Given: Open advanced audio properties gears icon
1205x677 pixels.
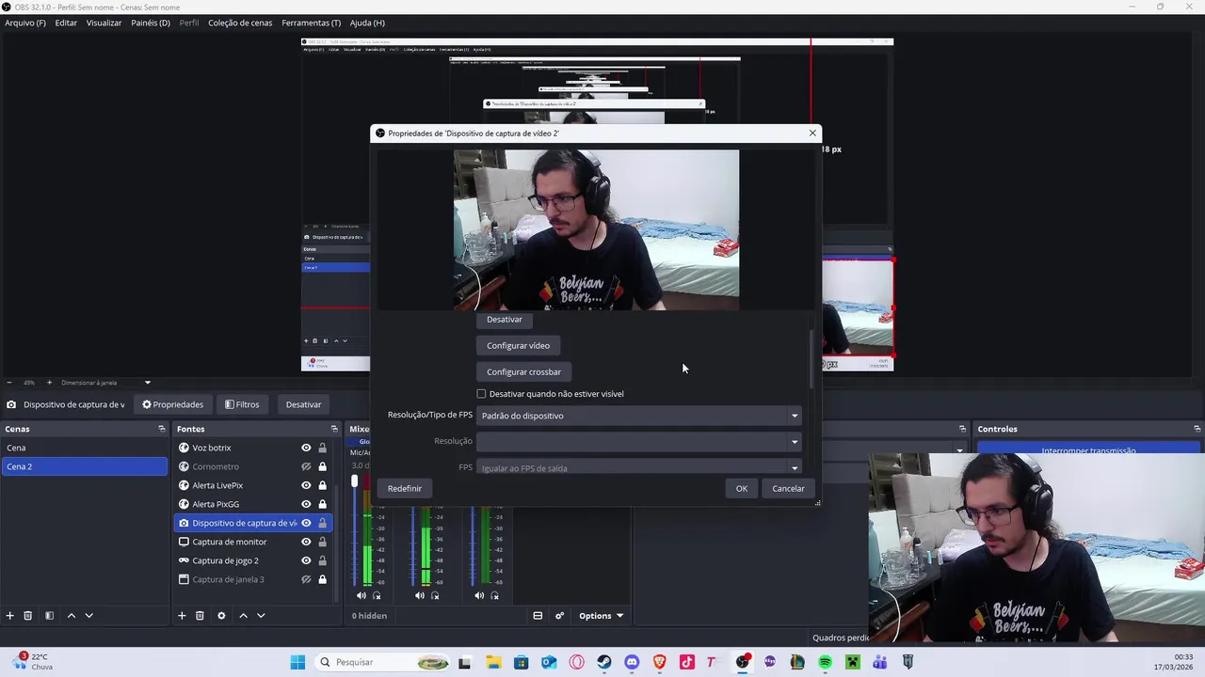Looking at the screenshot, I should [559, 616].
